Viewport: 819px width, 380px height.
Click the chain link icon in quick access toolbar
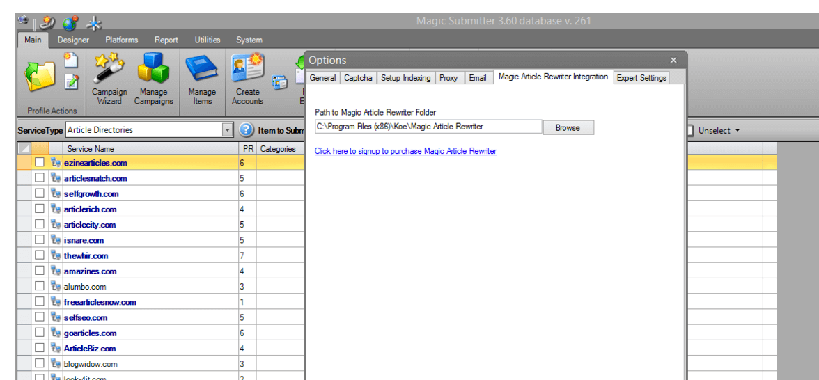point(48,23)
